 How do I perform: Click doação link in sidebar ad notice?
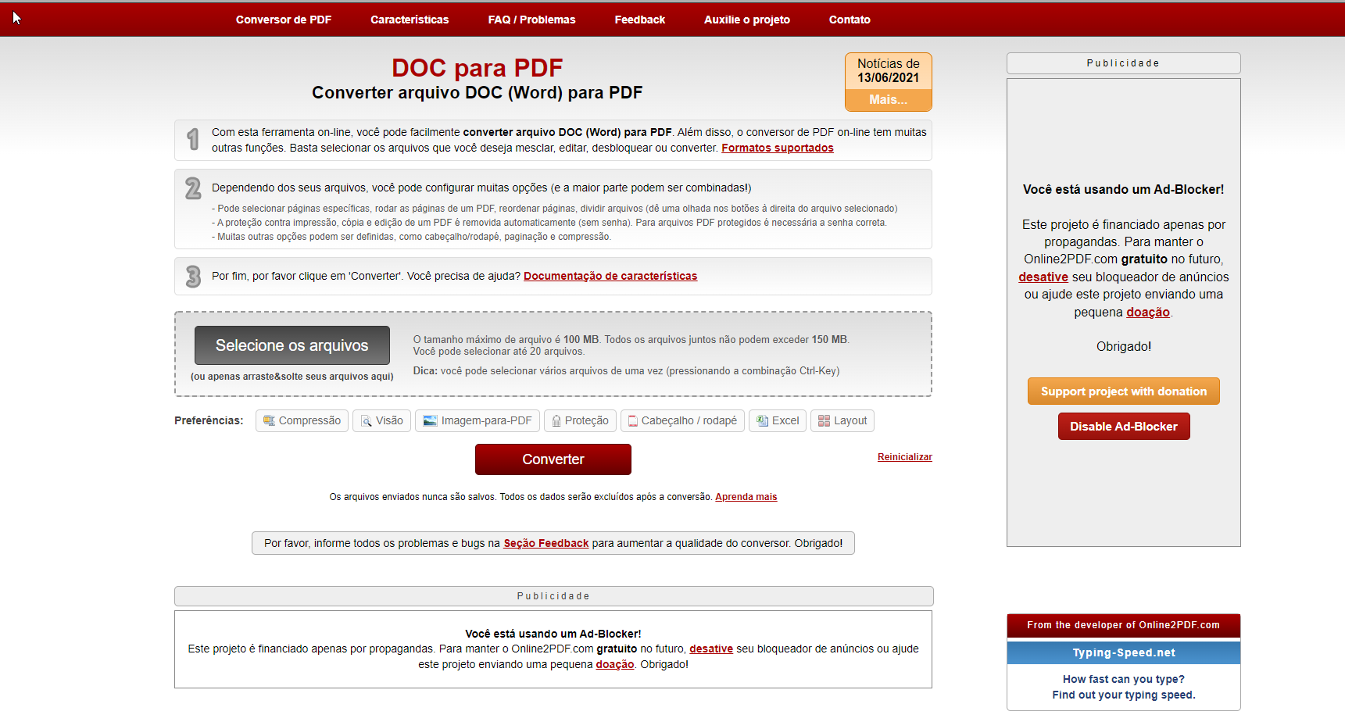pos(1148,312)
